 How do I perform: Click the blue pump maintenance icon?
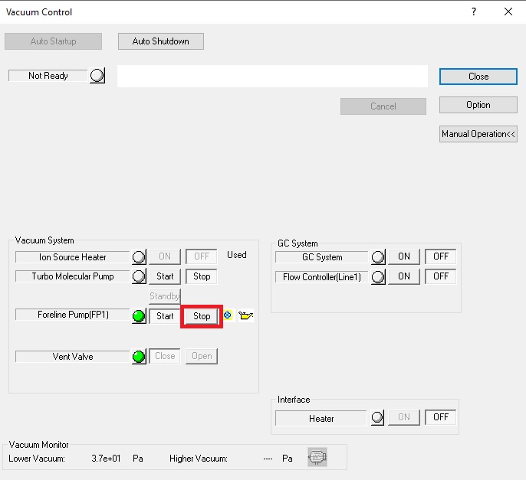228,315
